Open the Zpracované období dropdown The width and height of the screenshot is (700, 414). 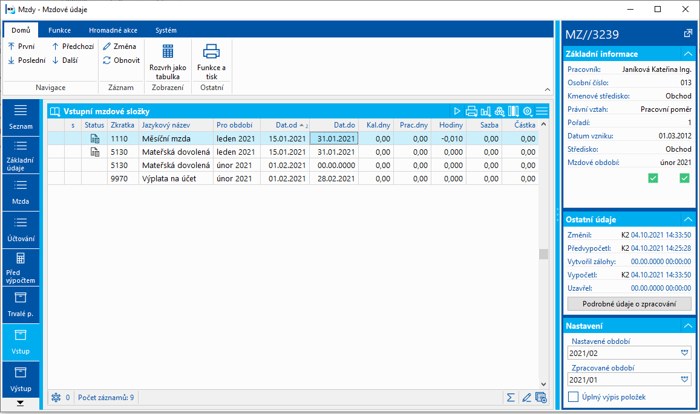click(x=684, y=380)
